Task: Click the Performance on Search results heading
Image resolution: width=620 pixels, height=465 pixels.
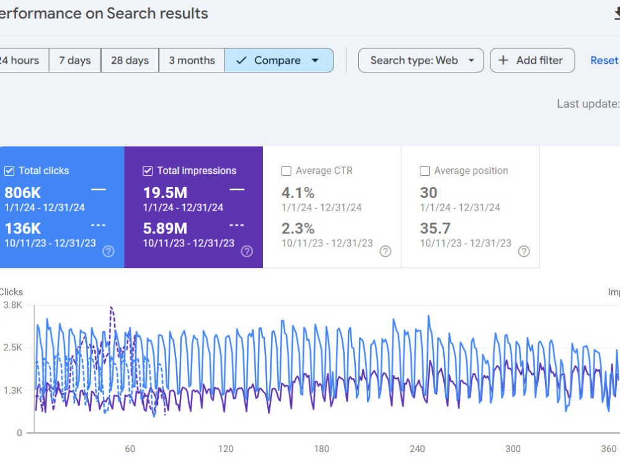Action: pyautogui.click(x=104, y=14)
